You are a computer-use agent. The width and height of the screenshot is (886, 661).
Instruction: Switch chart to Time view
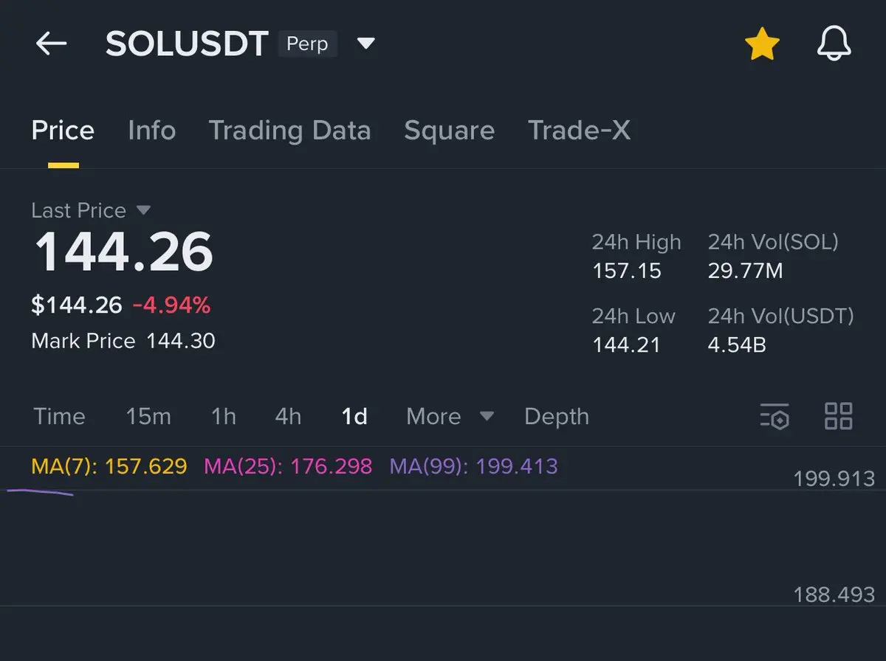point(59,416)
